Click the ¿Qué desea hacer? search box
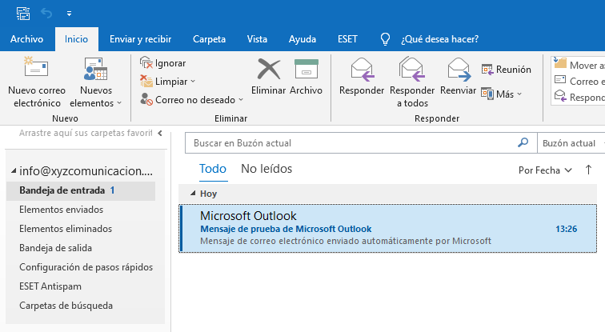 (440, 39)
